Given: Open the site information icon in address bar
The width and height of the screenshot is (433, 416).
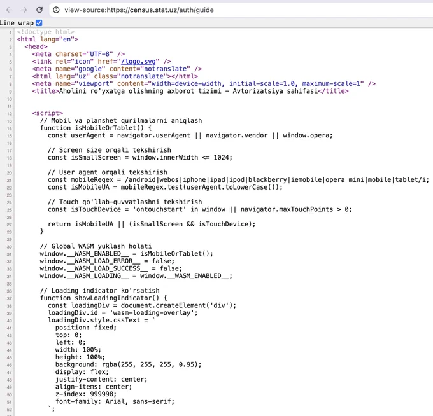Looking at the screenshot, I should point(56,10).
